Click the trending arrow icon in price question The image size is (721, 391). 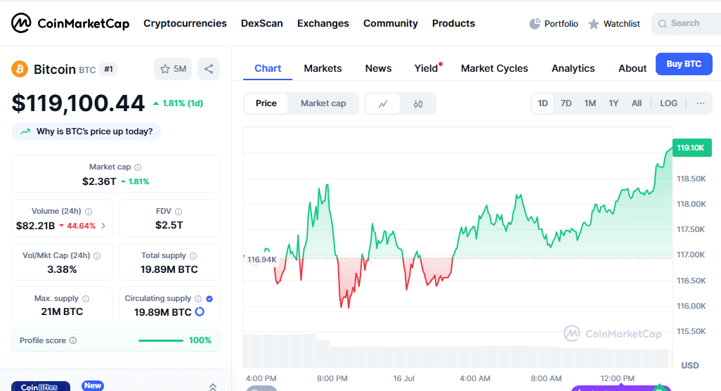point(25,132)
